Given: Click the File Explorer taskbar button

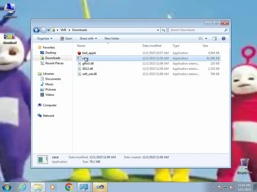Looking at the screenshot, I should click(x=38, y=187).
